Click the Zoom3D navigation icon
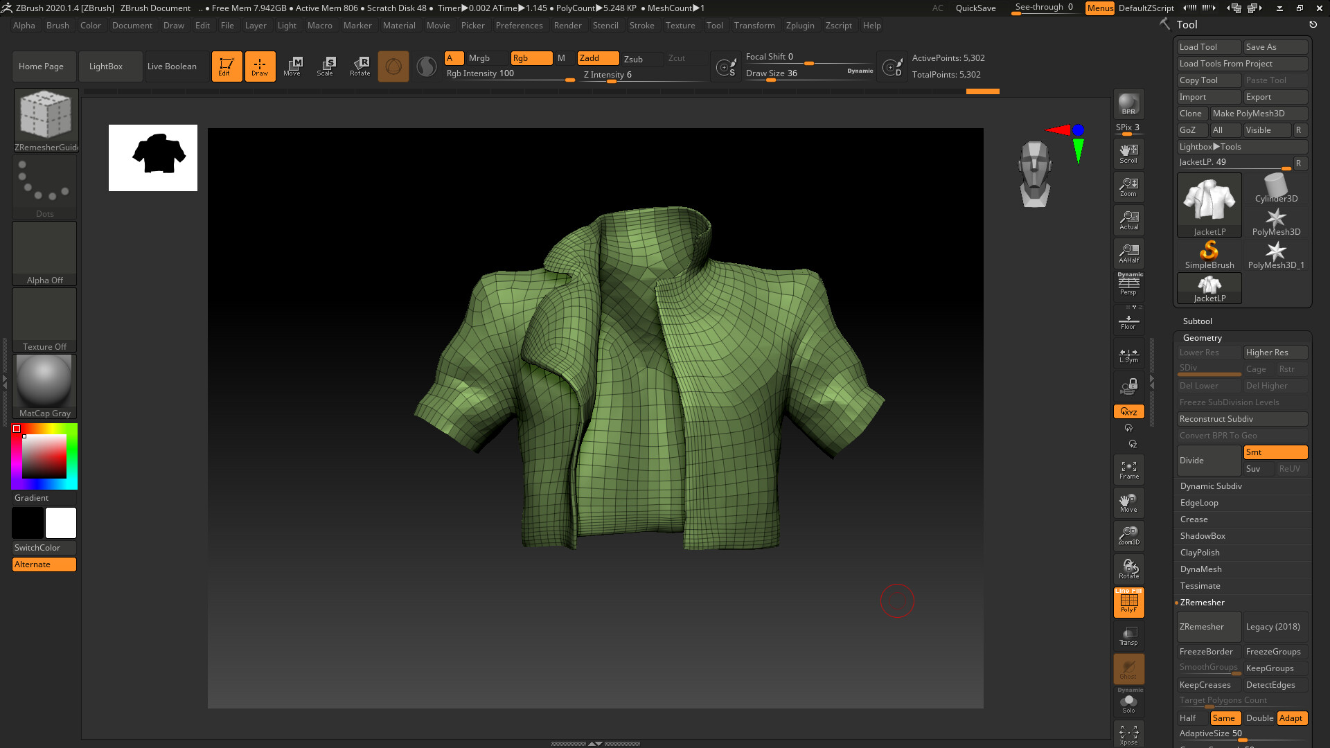 [1128, 536]
